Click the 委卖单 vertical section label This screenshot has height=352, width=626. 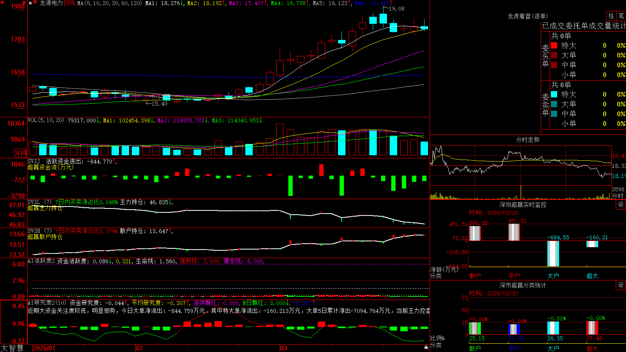pos(545,105)
